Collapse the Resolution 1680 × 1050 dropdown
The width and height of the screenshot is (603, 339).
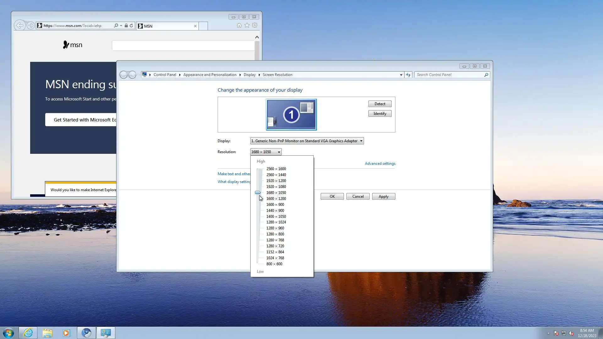[x=266, y=152]
